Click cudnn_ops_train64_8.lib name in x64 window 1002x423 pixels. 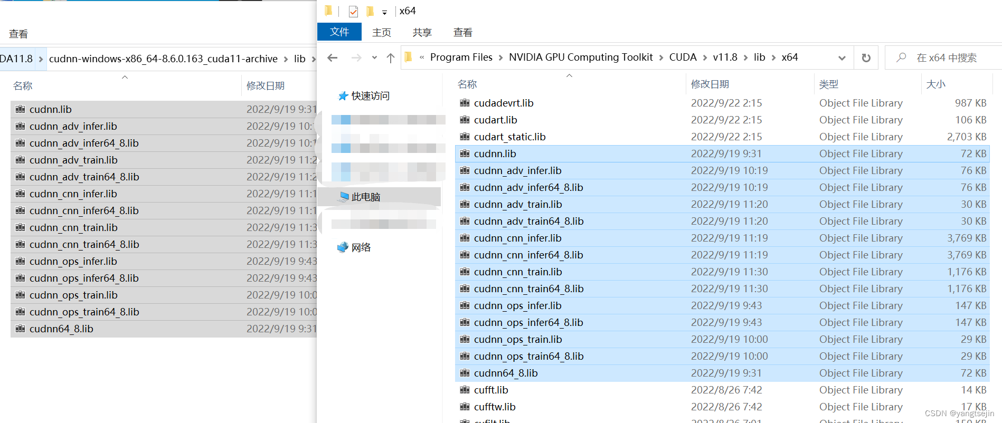click(x=528, y=356)
